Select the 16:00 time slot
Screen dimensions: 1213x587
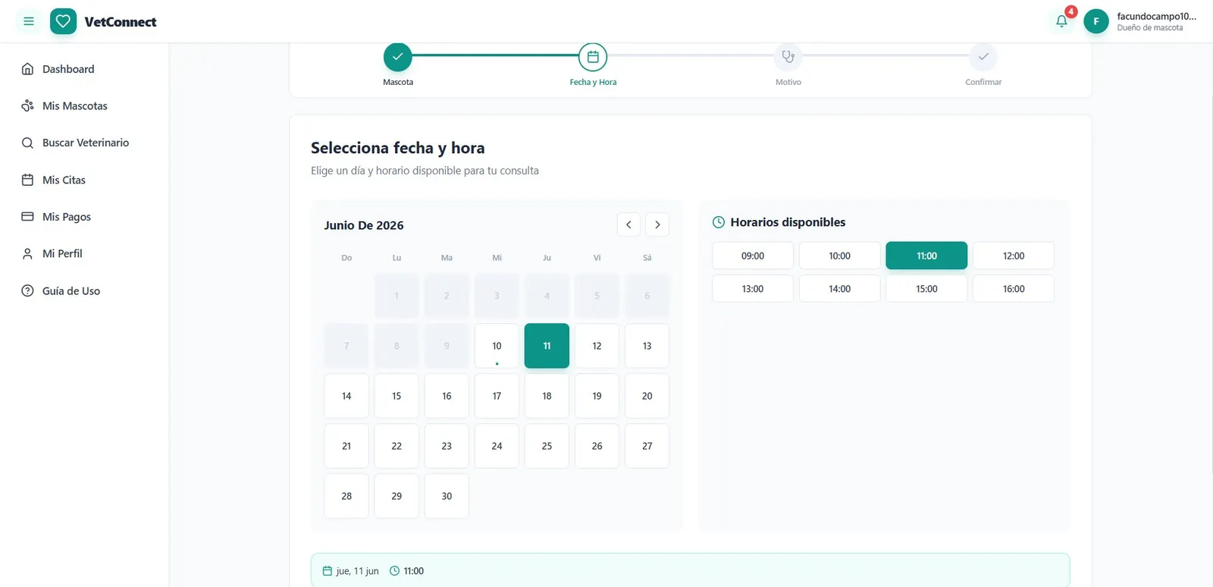click(1014, 289)
